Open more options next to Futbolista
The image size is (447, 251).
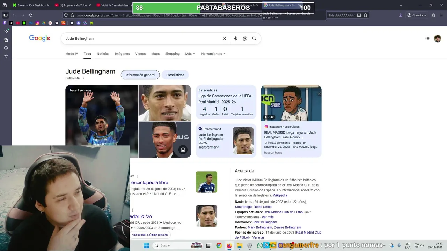click(83, 78)
